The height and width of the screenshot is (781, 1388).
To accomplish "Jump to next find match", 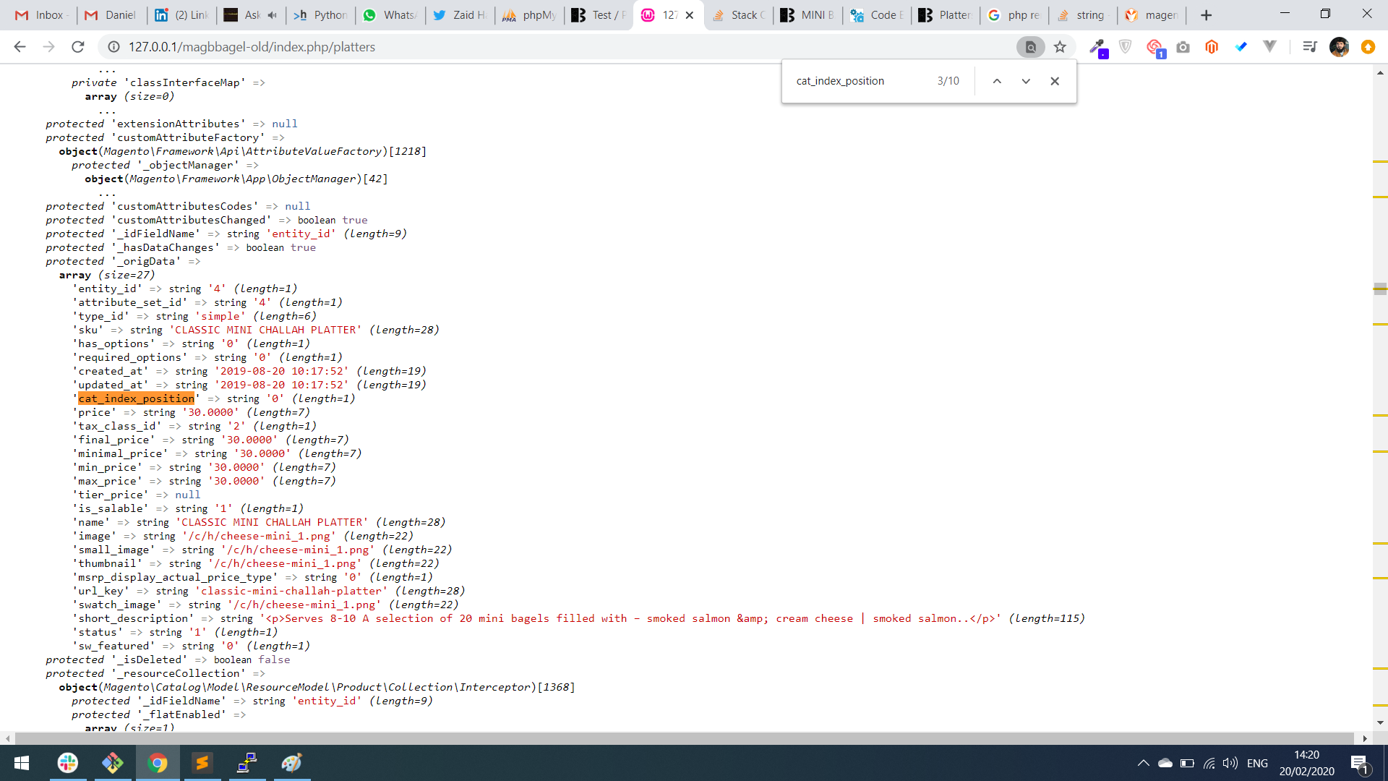I will pyautogui.click(x=1026, y=81).
